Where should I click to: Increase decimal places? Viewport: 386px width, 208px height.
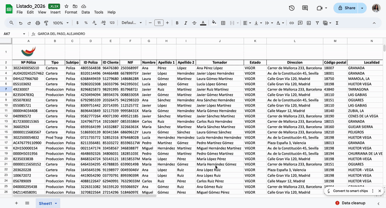103,23
